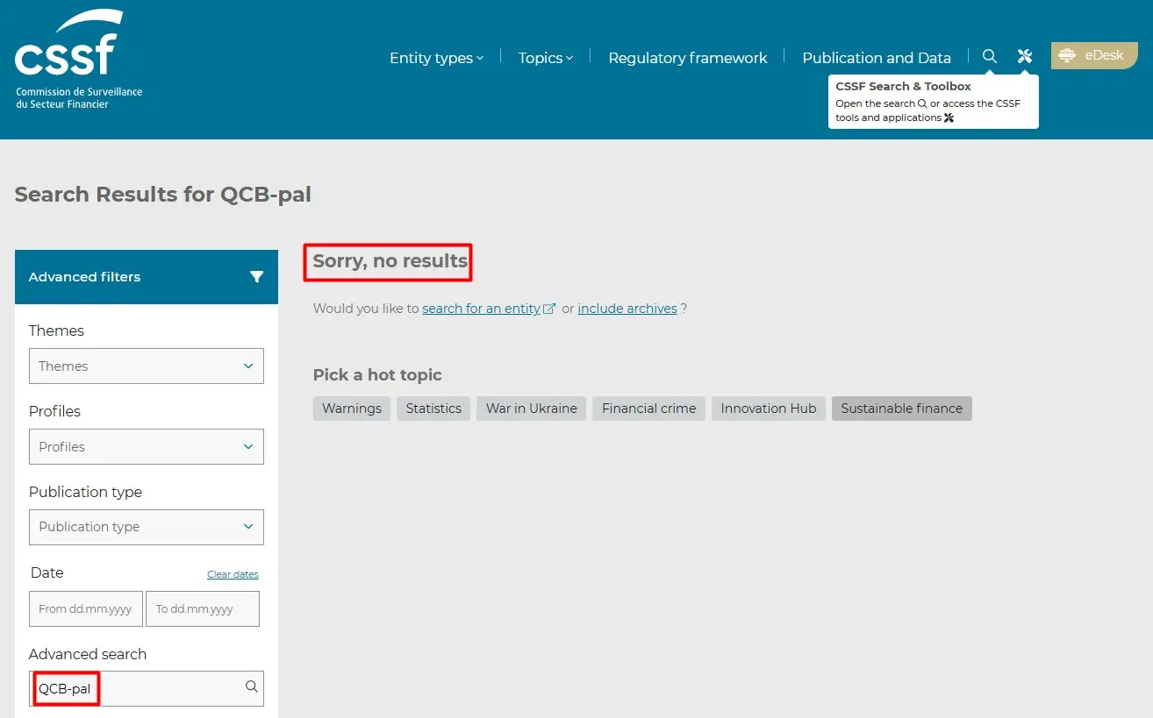
Task: Select the Warnings hot topic tag
Action: coord(351,409)
